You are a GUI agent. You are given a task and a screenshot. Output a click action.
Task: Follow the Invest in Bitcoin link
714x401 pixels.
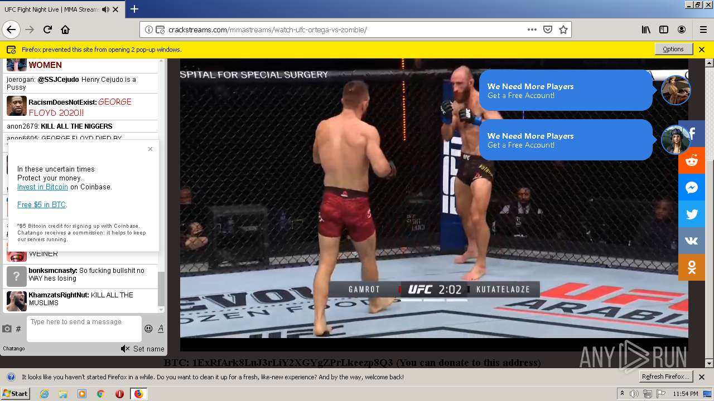(42, 187)
